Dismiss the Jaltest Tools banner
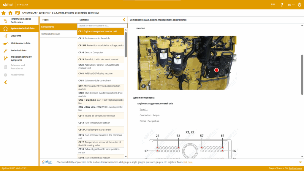The height and width of the screenshot is (171, 304). [x=300, y=162]
